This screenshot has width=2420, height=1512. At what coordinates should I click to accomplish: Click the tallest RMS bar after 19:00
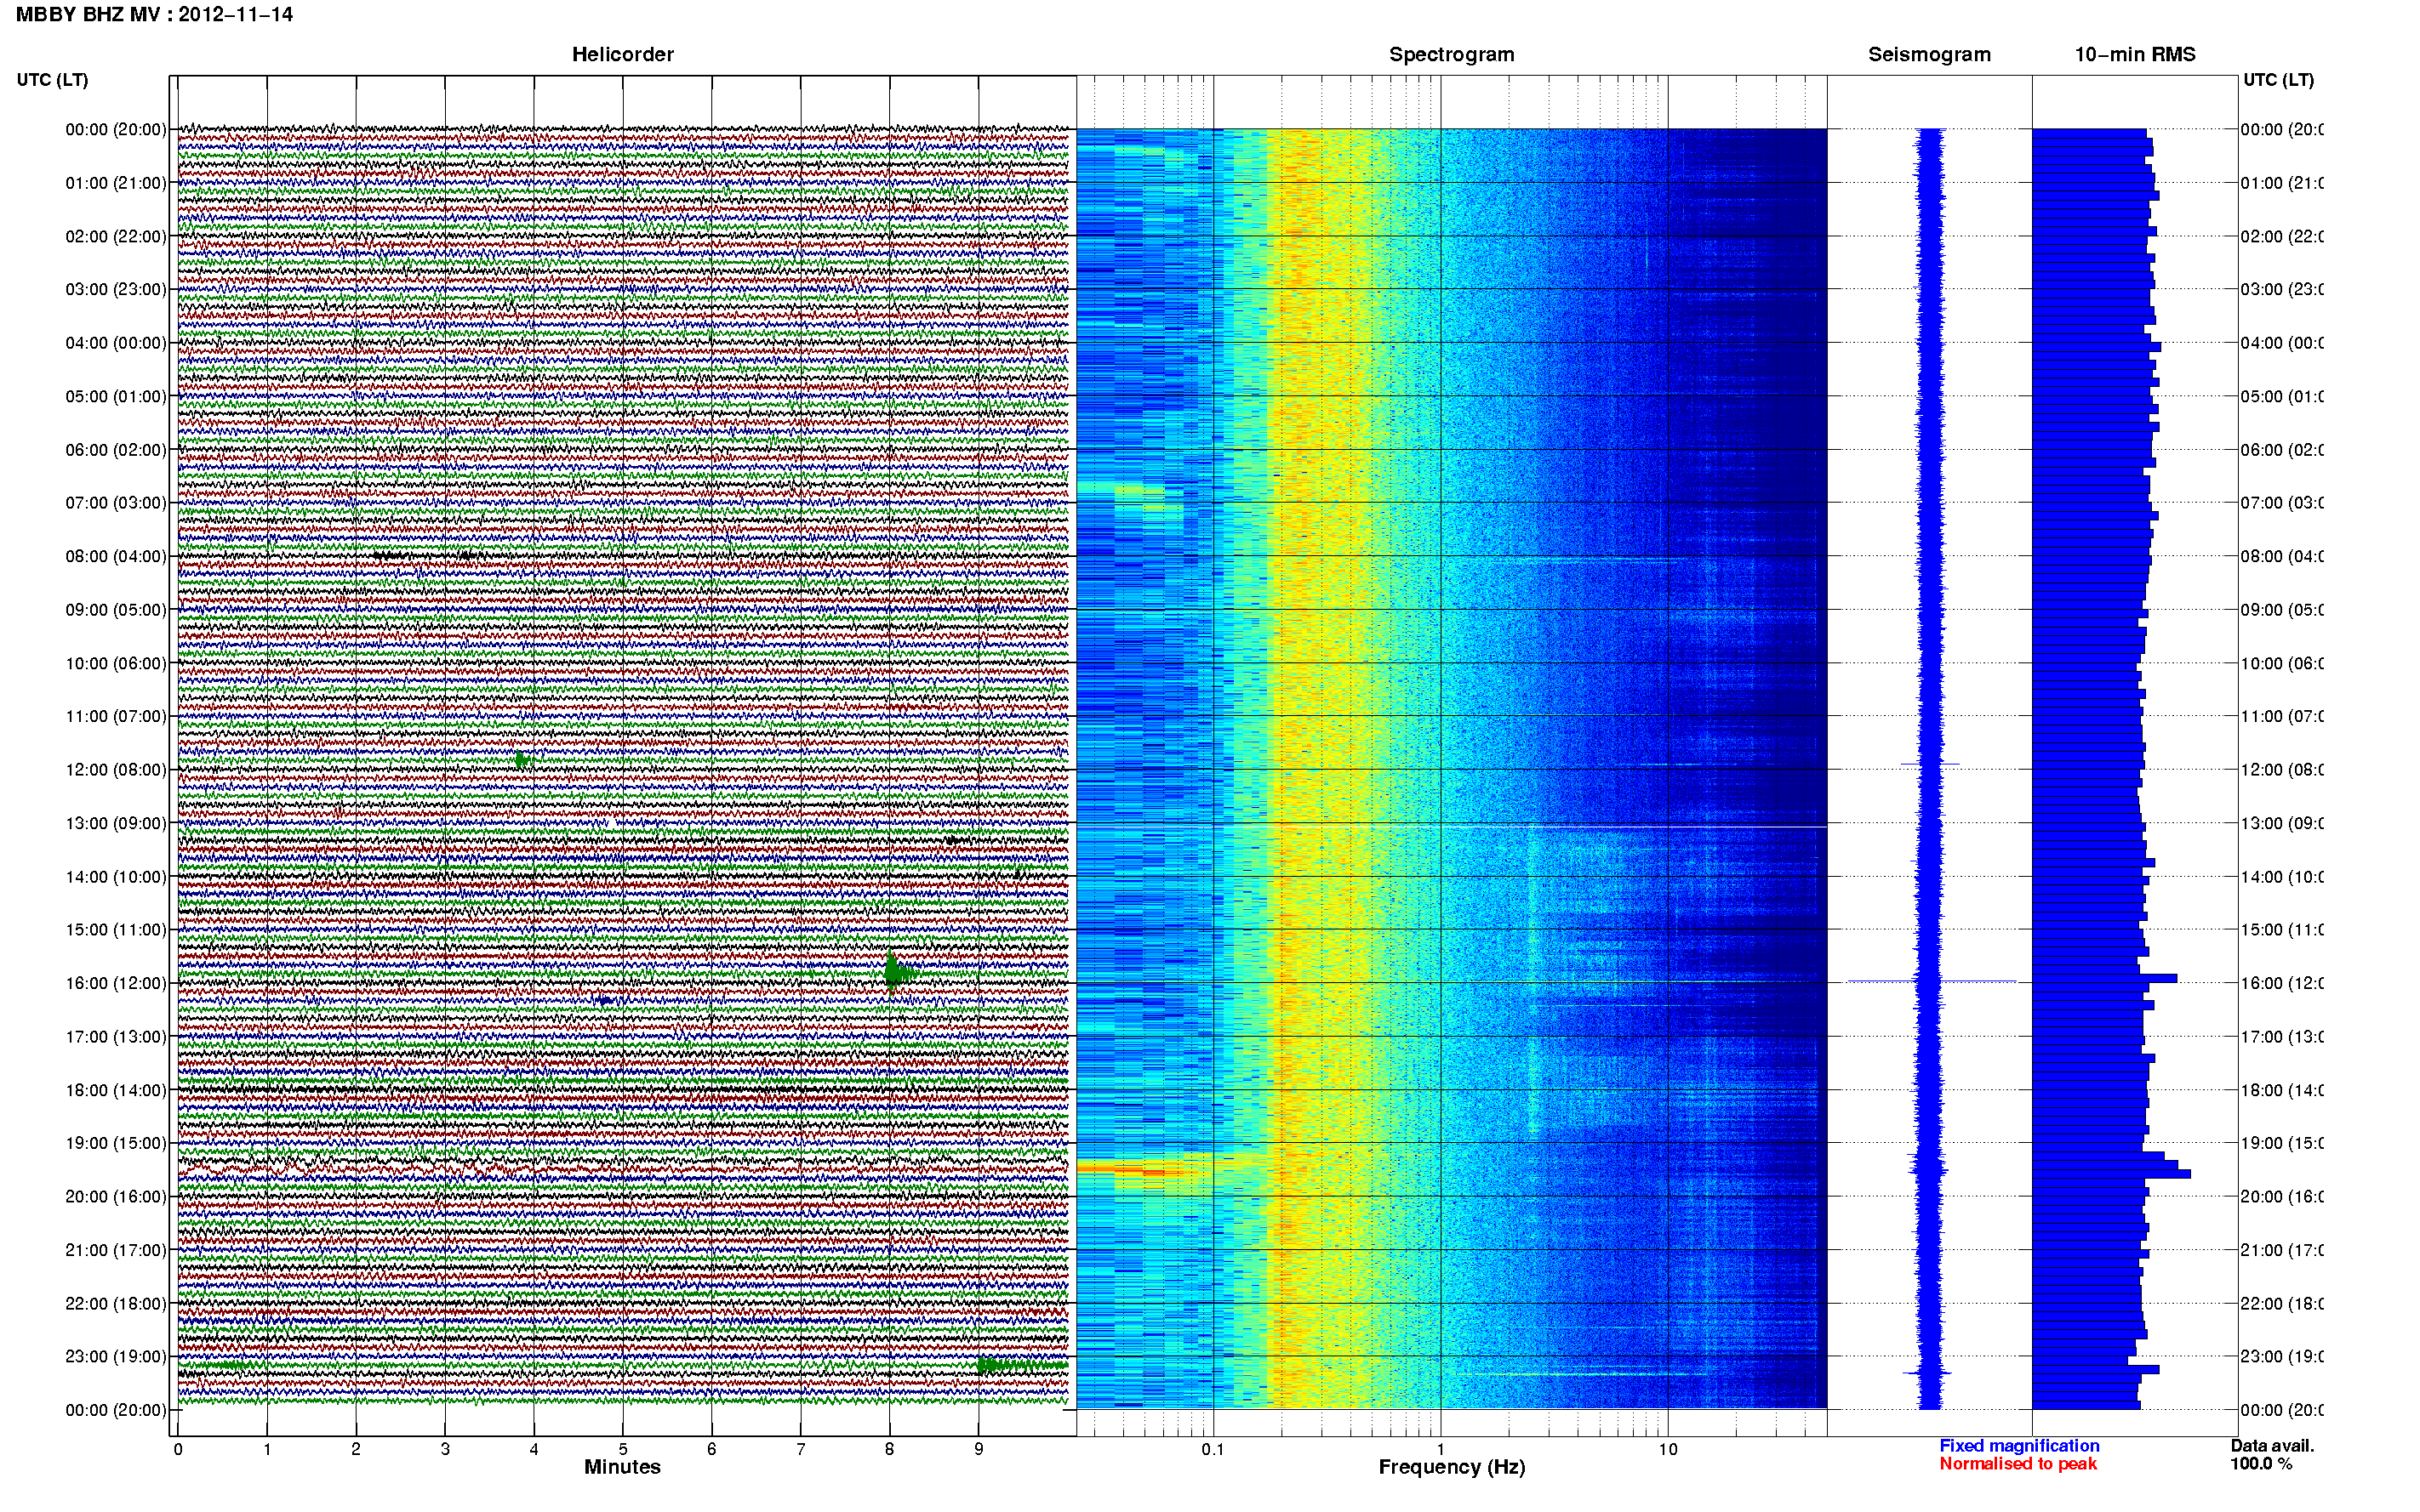[x=2111, y=1174]
